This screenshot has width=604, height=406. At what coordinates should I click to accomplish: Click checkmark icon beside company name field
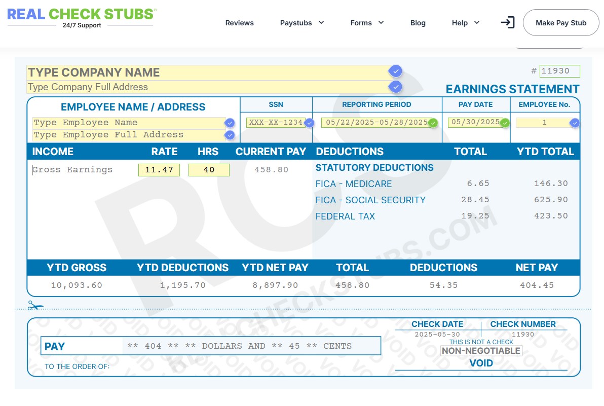click(395, 71)
